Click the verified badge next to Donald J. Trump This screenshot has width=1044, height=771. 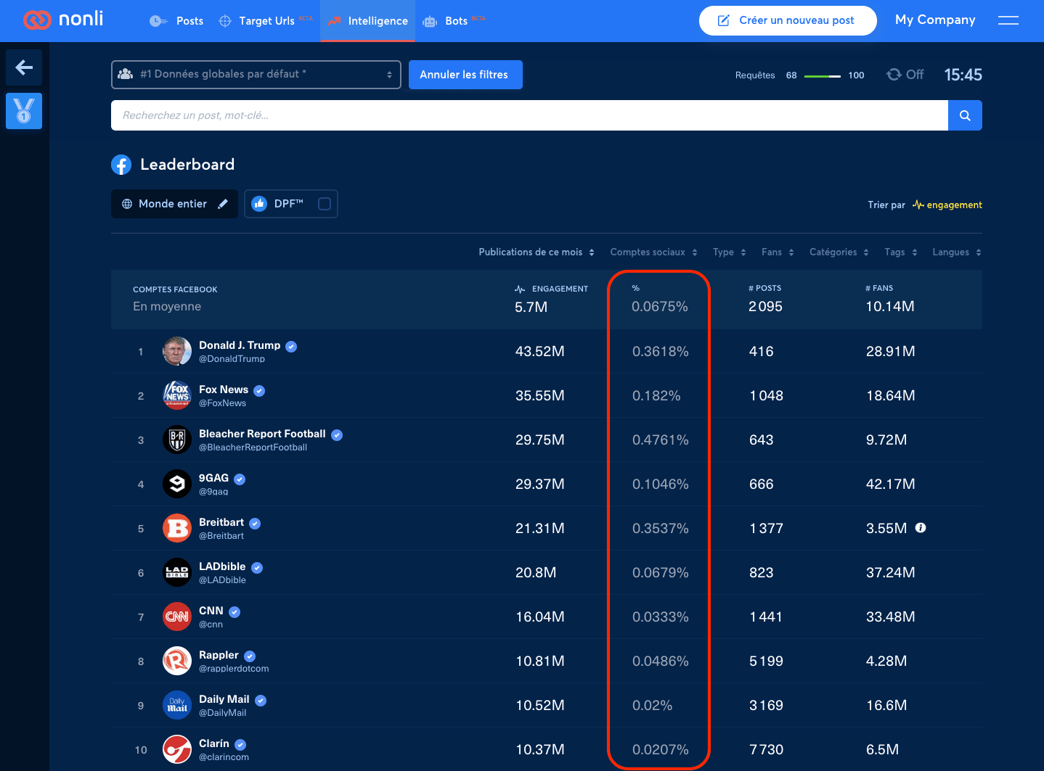291,347
